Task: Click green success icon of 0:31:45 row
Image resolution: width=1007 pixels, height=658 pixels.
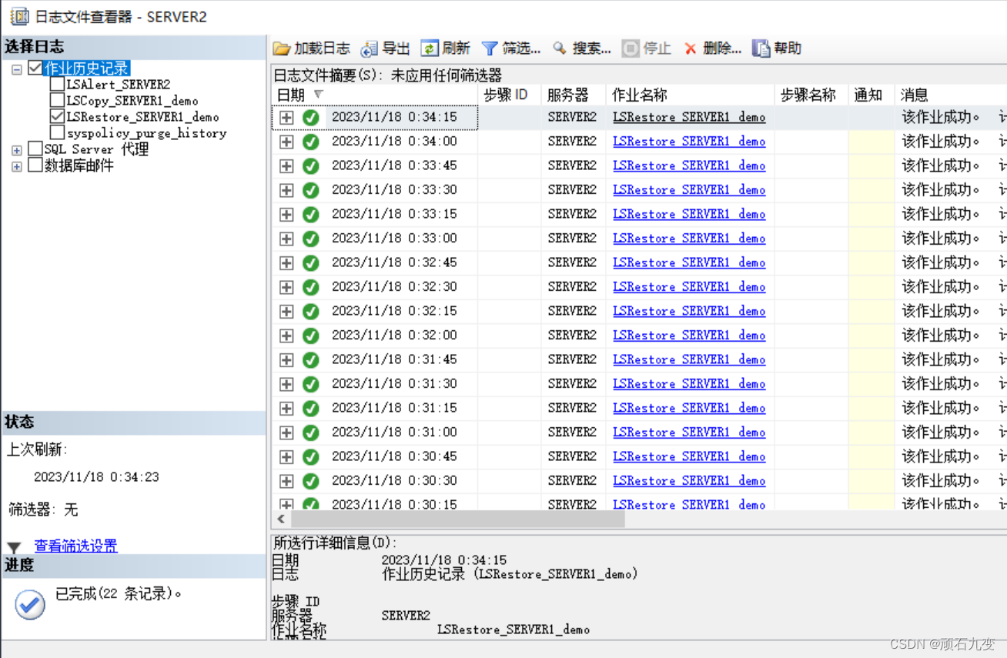Action: (x=311, y=360)
